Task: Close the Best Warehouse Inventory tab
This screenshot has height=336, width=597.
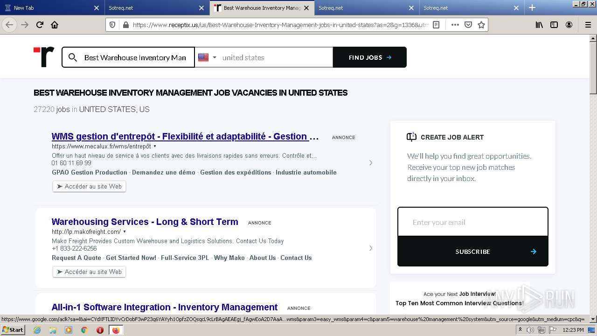Action: click(x=306, y=8)
